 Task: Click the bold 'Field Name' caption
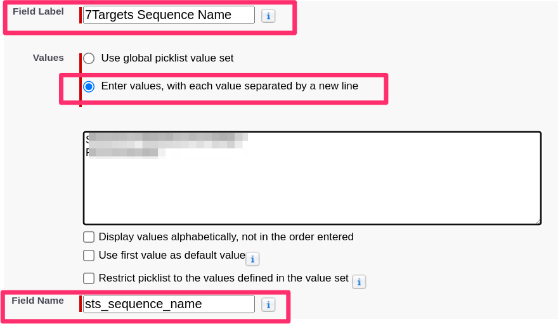38,301
